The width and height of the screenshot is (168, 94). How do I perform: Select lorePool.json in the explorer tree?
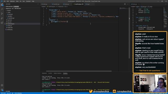tap(22, 24)
